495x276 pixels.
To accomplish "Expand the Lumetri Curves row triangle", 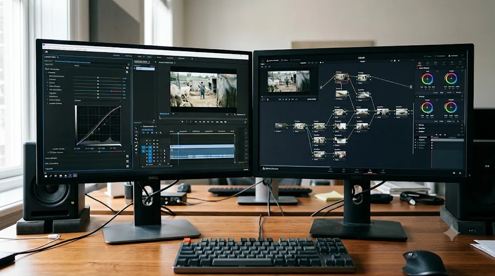I will point(47,103).
